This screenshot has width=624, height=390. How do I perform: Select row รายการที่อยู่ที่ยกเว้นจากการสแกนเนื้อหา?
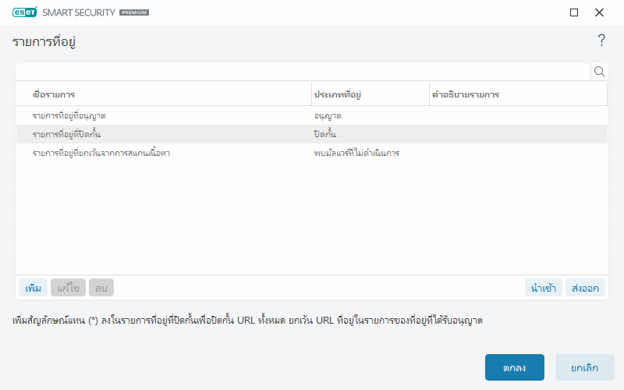click(311, 153)
